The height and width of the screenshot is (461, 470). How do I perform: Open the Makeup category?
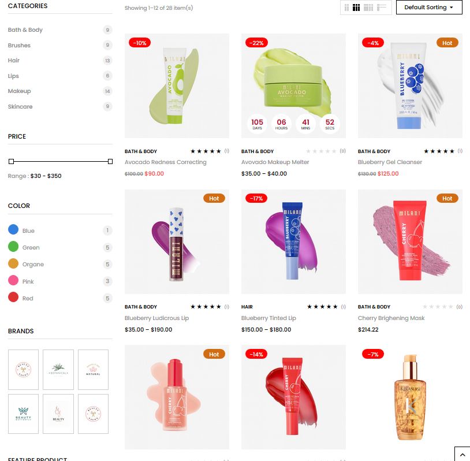[19, 91]
